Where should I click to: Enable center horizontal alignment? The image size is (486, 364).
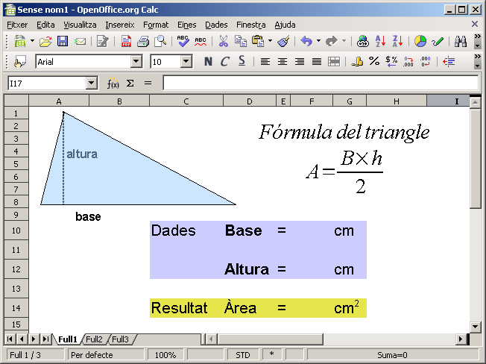(283, 62)
